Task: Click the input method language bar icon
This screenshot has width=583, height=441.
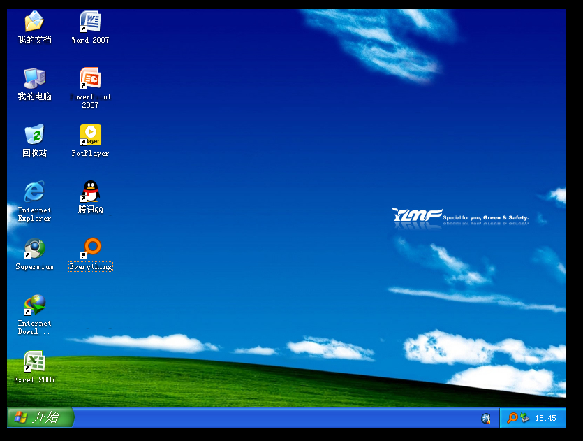Action: point(486,418)
